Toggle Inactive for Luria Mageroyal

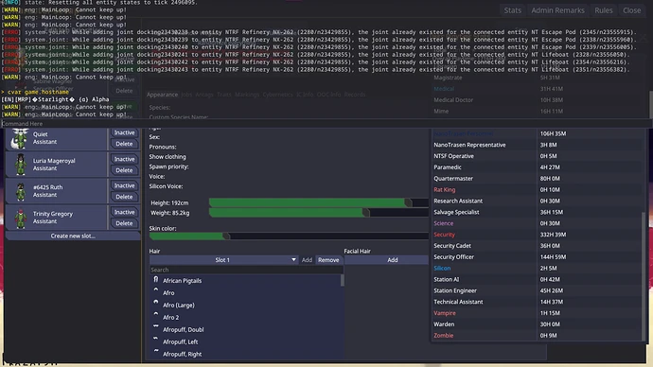[124, 159]
